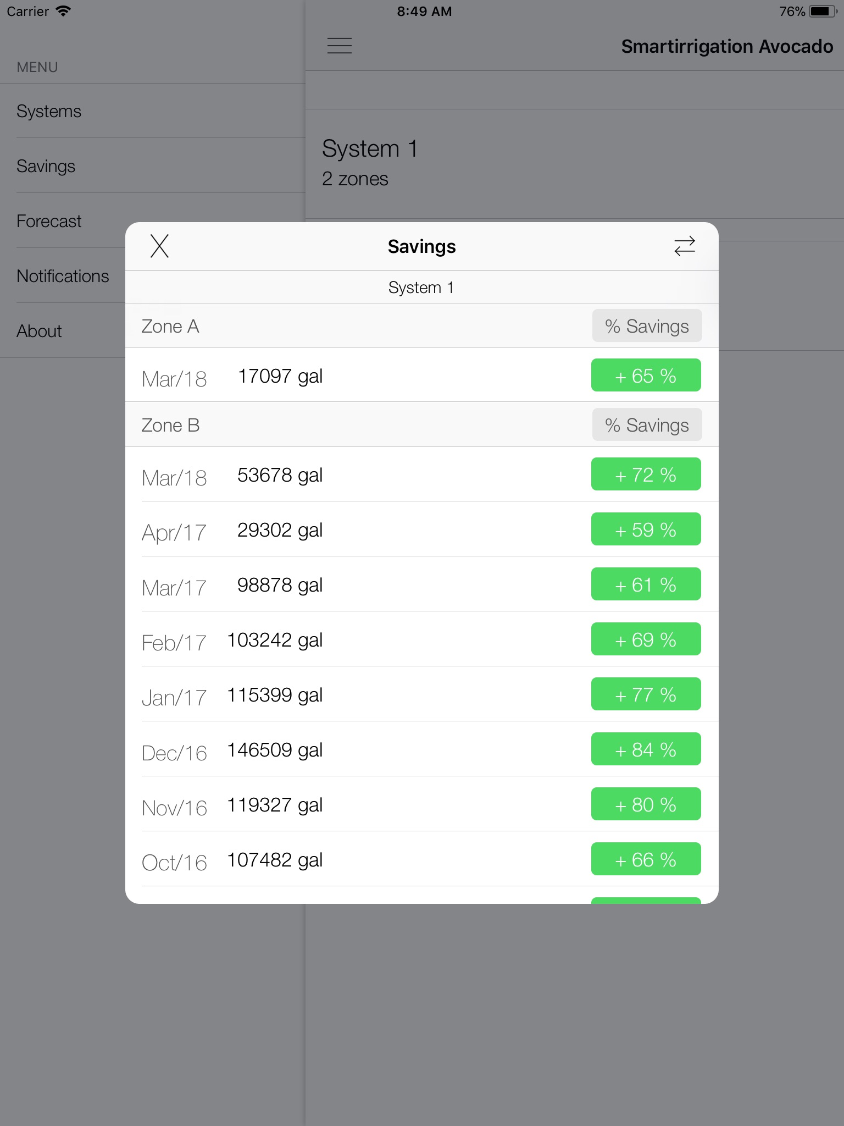Toggle Zone B % Savings button
The height and width of the screenshot is (1126, 844).
(x=647, y=425)
